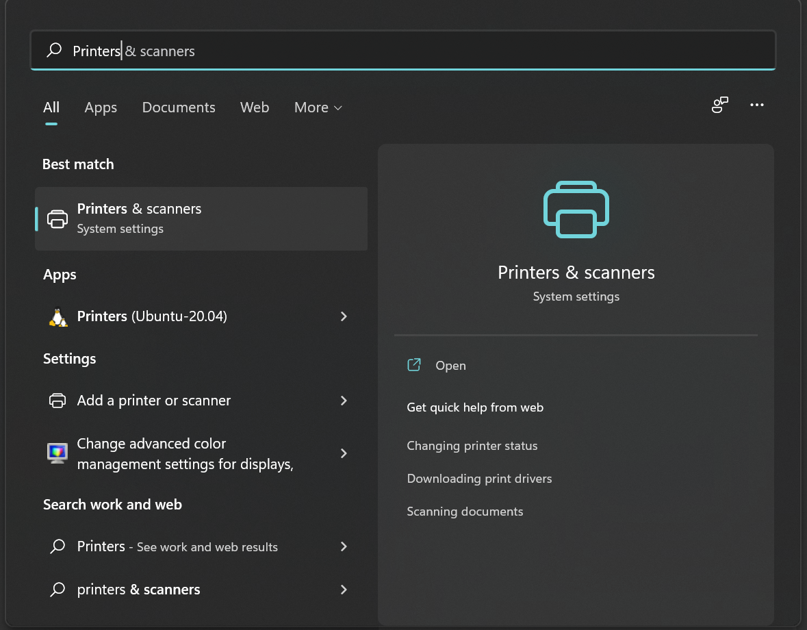Click the printer icon beside Add a printer
Image resolution: width=807 pixels, height=630 pixels.
57,401
